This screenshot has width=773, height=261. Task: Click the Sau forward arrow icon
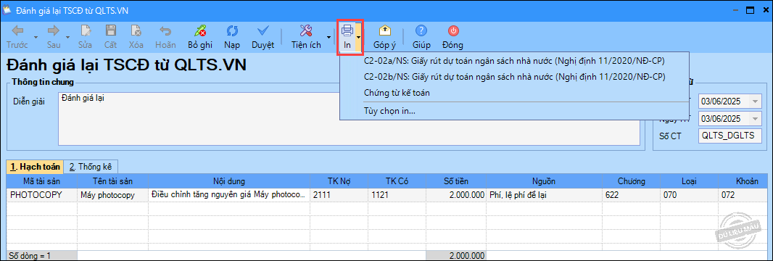53,31
